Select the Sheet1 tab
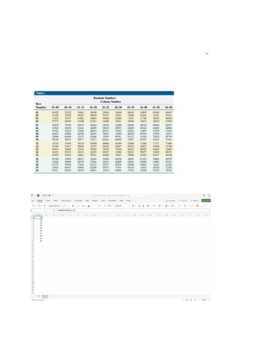 pos(45,296)
